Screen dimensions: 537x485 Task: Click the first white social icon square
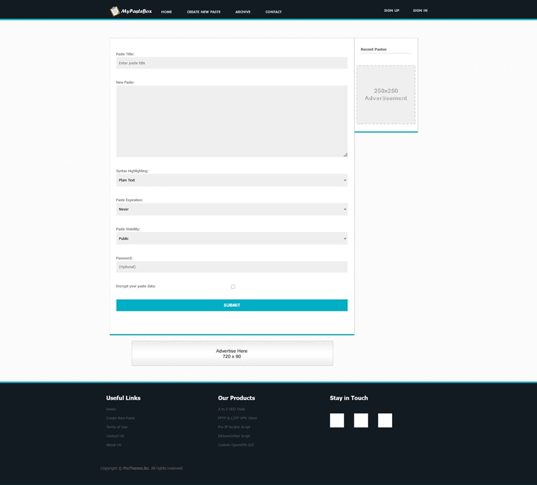coord(337,420)
